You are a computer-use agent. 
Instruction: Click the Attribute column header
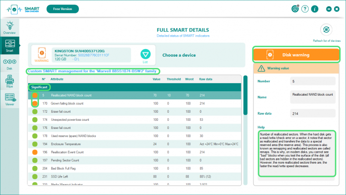coord(57,79)
